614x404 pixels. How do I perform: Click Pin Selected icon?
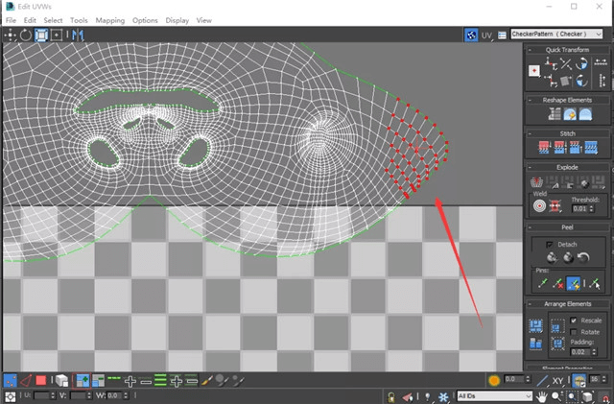[543, 283]
